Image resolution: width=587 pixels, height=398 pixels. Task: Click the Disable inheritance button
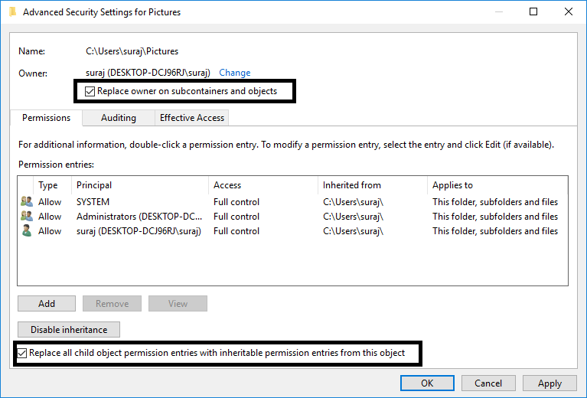click(69, 330)
